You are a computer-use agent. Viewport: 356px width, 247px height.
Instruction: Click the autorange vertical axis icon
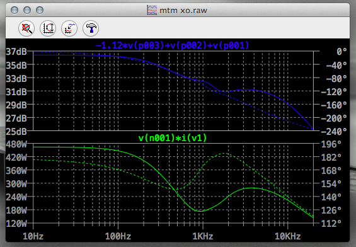[48, 28]
